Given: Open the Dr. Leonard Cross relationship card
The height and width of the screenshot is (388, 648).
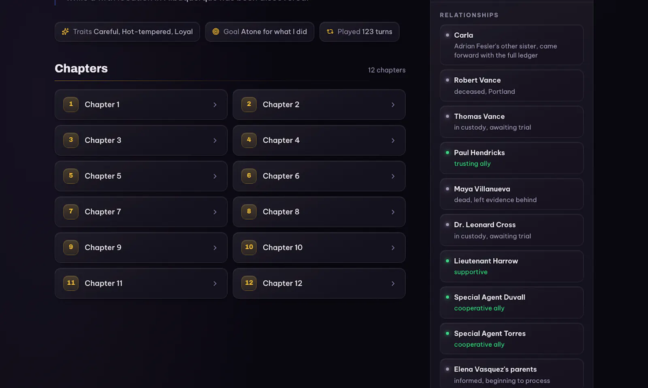Looking at the screenshot, I should [x=512, y=230].
